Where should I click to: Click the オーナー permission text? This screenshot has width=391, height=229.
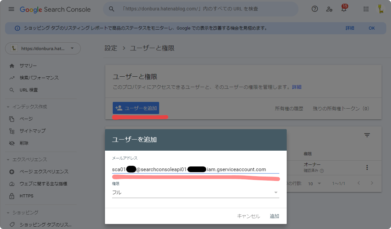312,164
